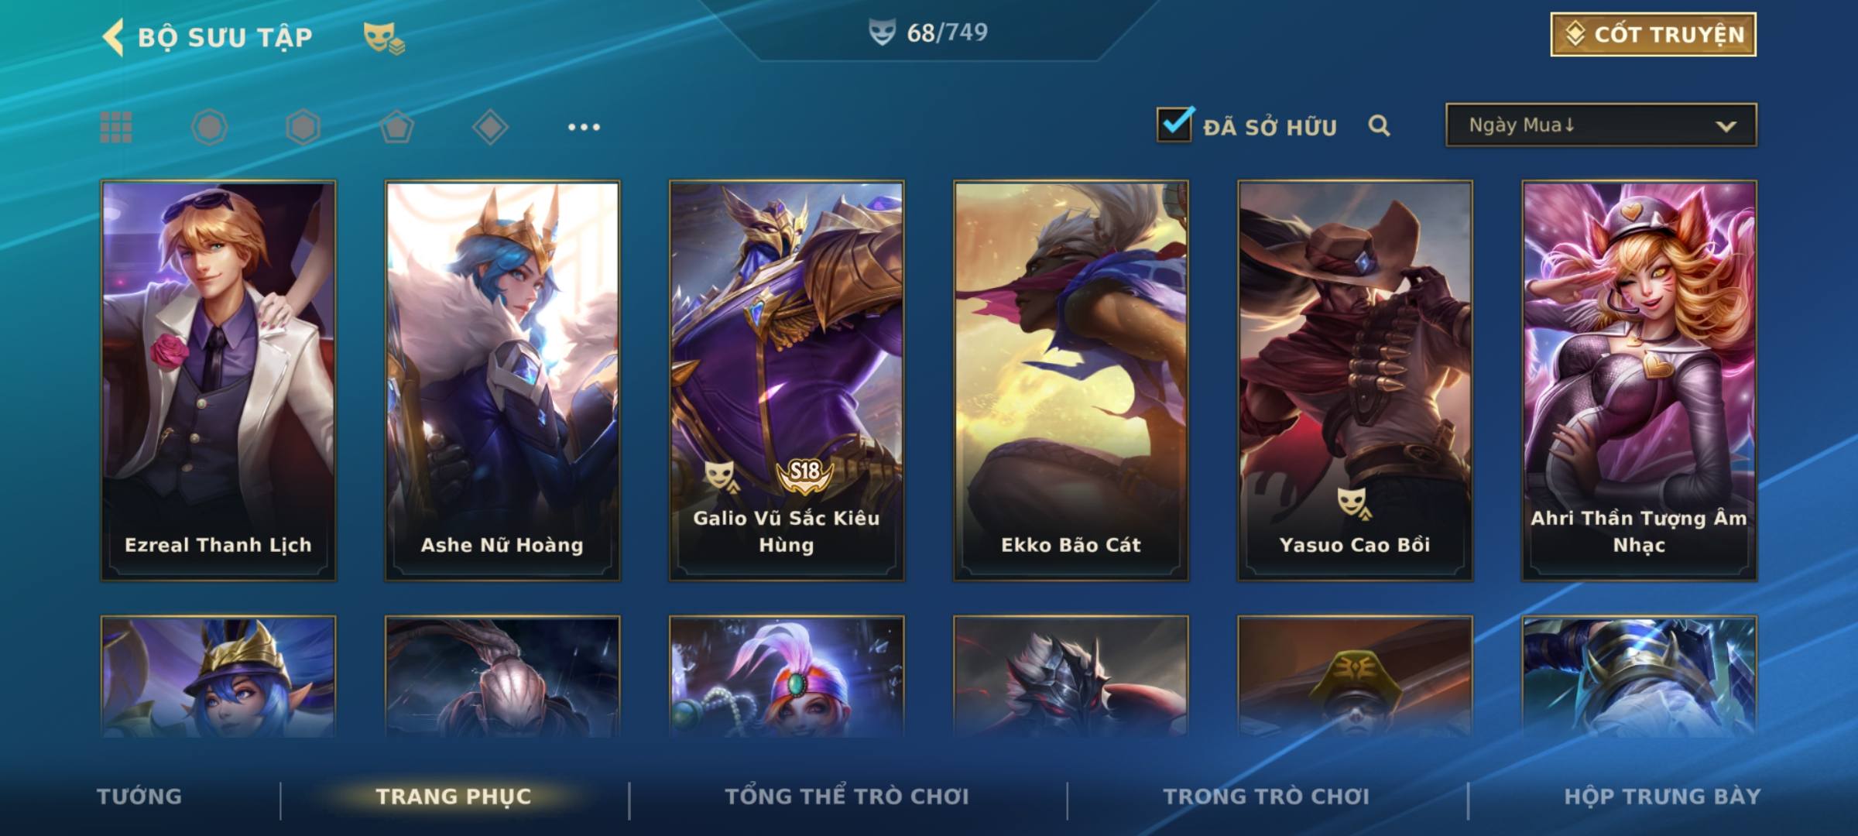Go back from Bộ Sưu Tập
This screenshot has height=836, width=1858.
pyautogui.click(x=113, y=37)
